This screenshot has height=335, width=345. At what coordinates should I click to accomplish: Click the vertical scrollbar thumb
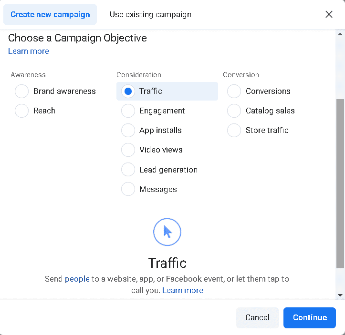coord(340,183)
